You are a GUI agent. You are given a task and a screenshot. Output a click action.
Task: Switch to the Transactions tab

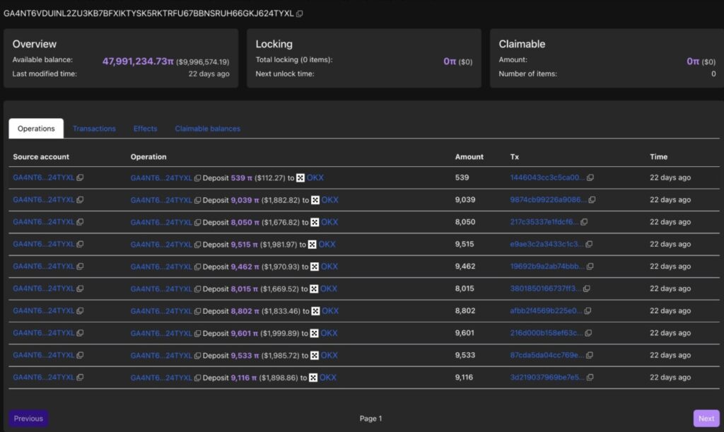[94, 129]
